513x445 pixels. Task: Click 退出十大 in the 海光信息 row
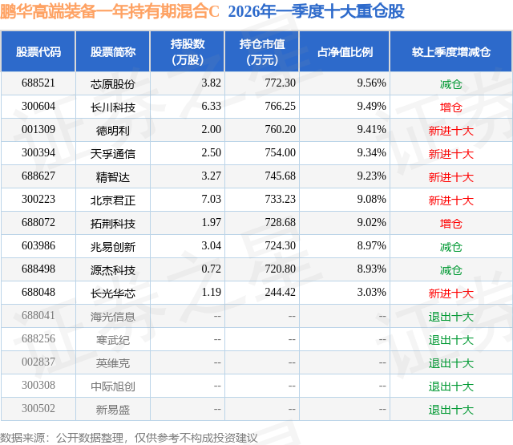pyautogui.click(x=451, y=317)
